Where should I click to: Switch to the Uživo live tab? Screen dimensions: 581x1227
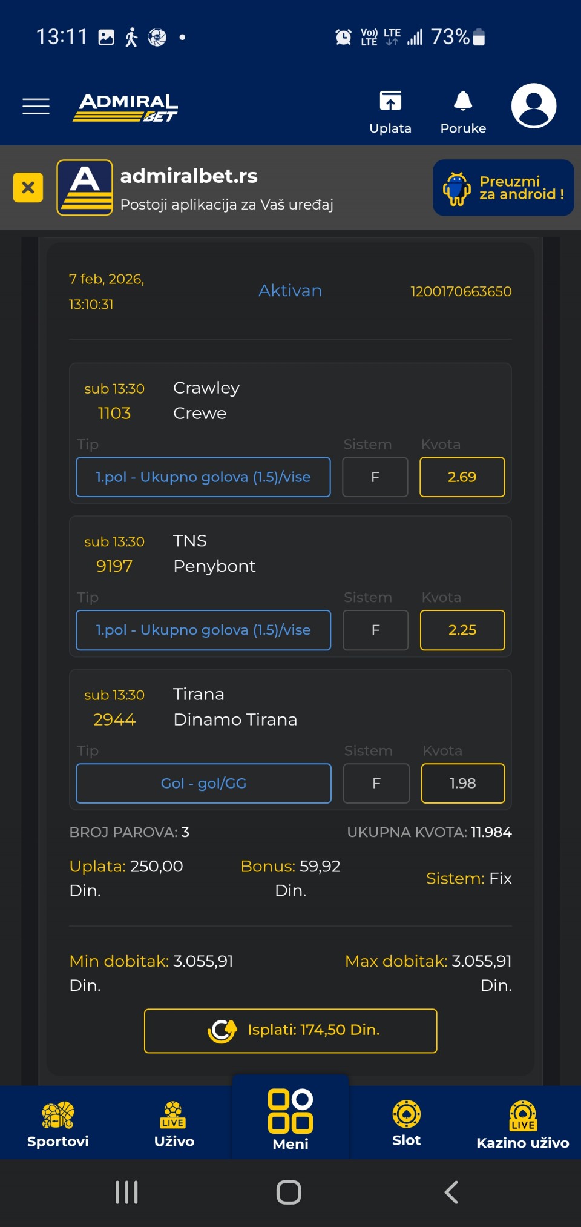(174, 1124)
